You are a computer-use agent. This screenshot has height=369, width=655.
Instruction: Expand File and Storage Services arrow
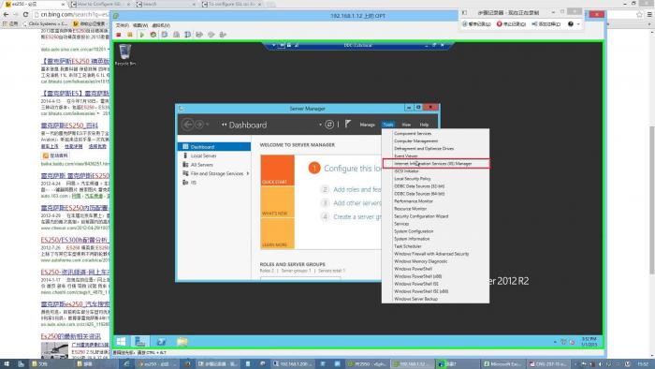248,173
